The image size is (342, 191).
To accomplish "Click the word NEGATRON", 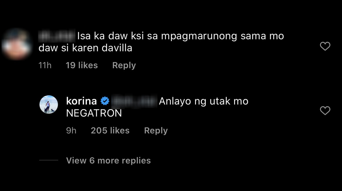I will tap(94, 113).
